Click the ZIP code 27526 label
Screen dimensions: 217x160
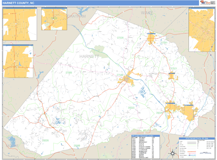(x=120, y=38)
